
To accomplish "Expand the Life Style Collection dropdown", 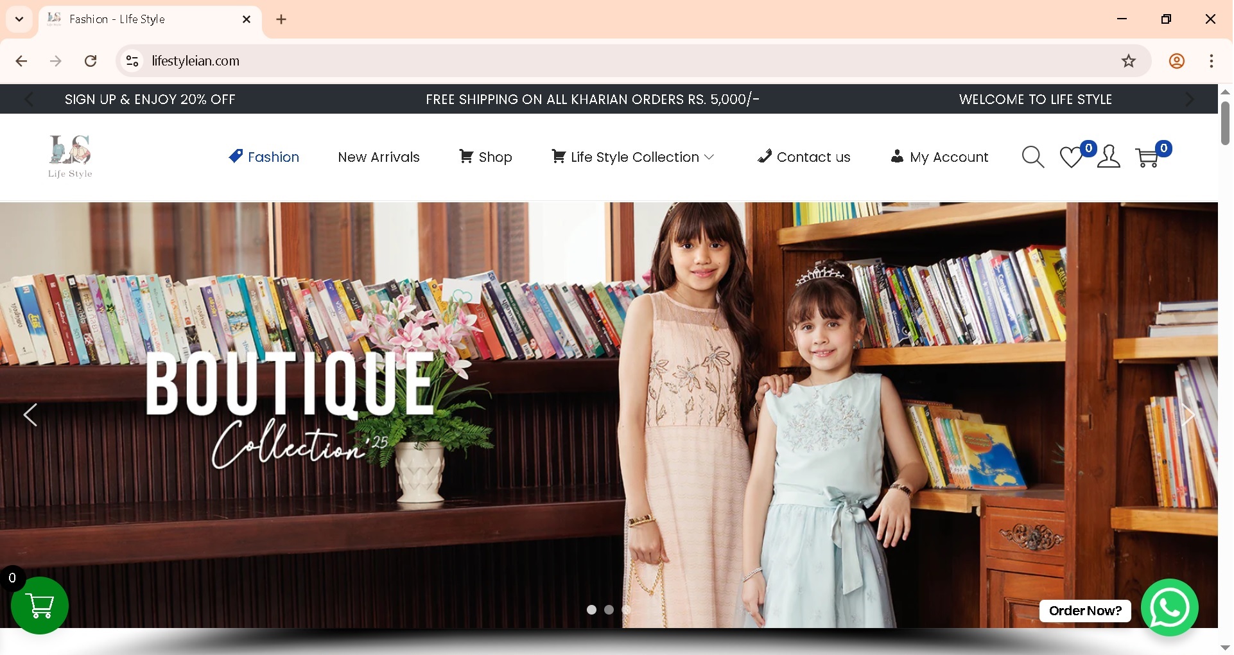I will [x=632, y=156].
